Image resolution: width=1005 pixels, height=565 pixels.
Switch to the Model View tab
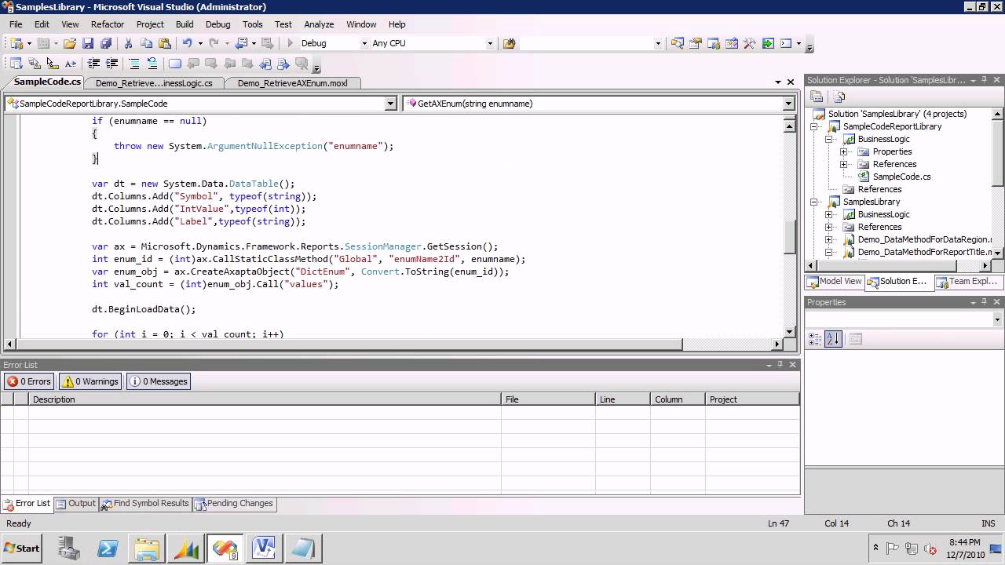point(835,282)
